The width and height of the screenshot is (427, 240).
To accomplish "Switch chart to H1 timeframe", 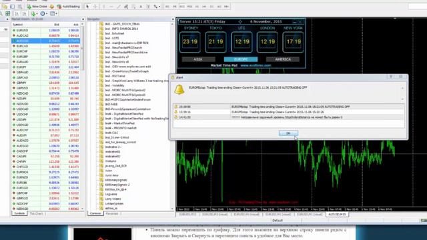I will [x=197, y=7].
